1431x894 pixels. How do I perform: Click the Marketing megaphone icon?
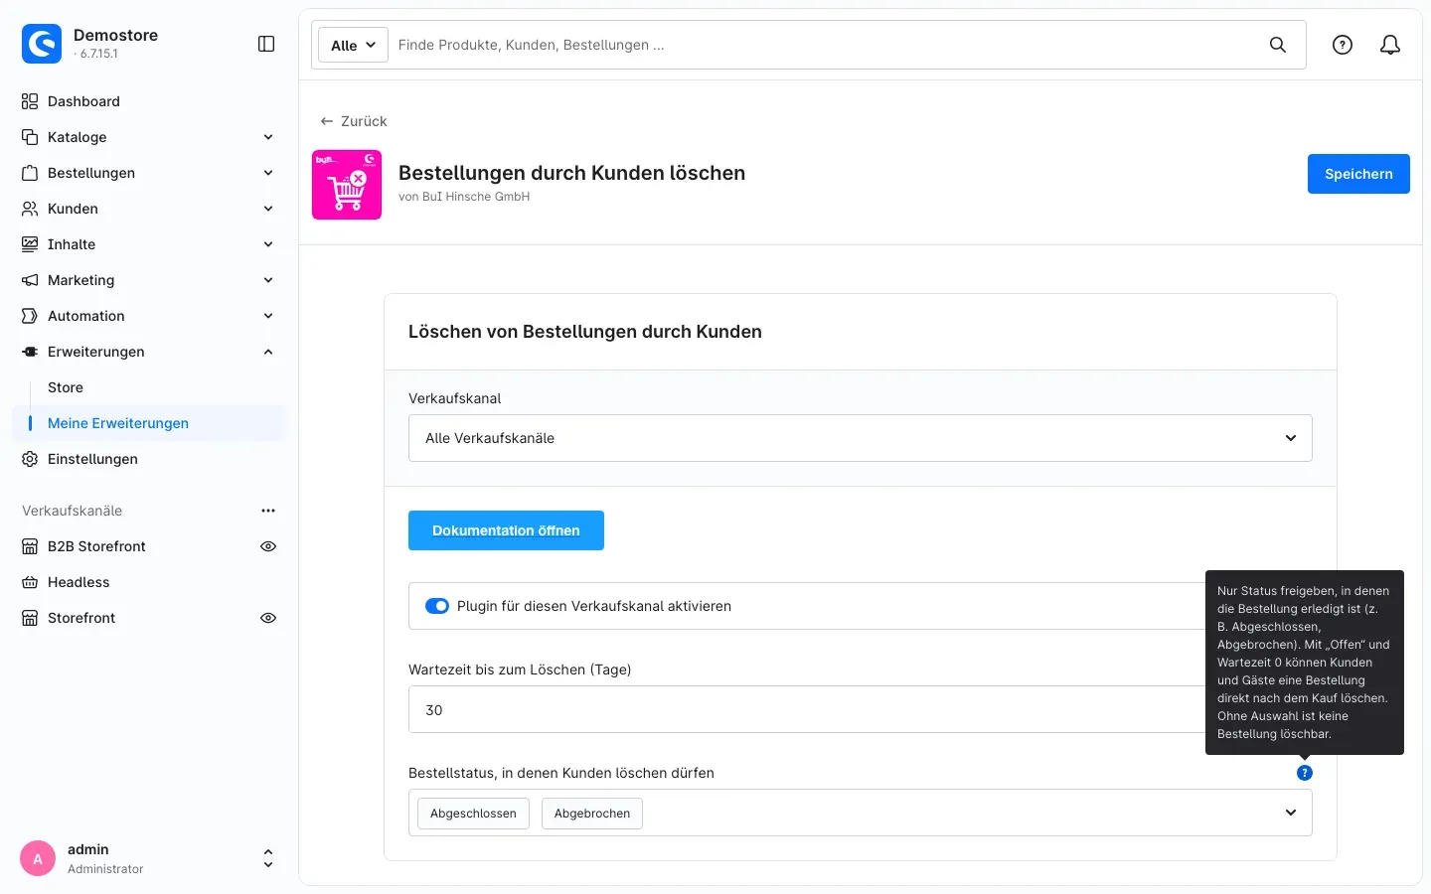tap(30, 280)
